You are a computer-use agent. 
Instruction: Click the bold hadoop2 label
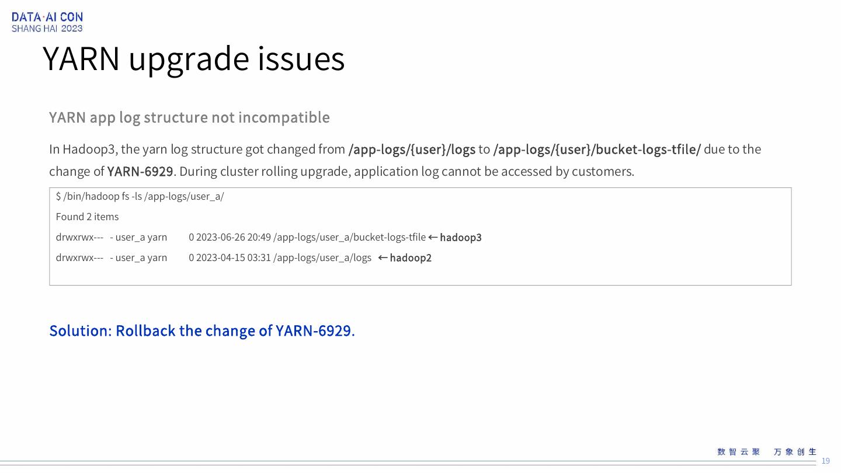click(x=411, y=258)
